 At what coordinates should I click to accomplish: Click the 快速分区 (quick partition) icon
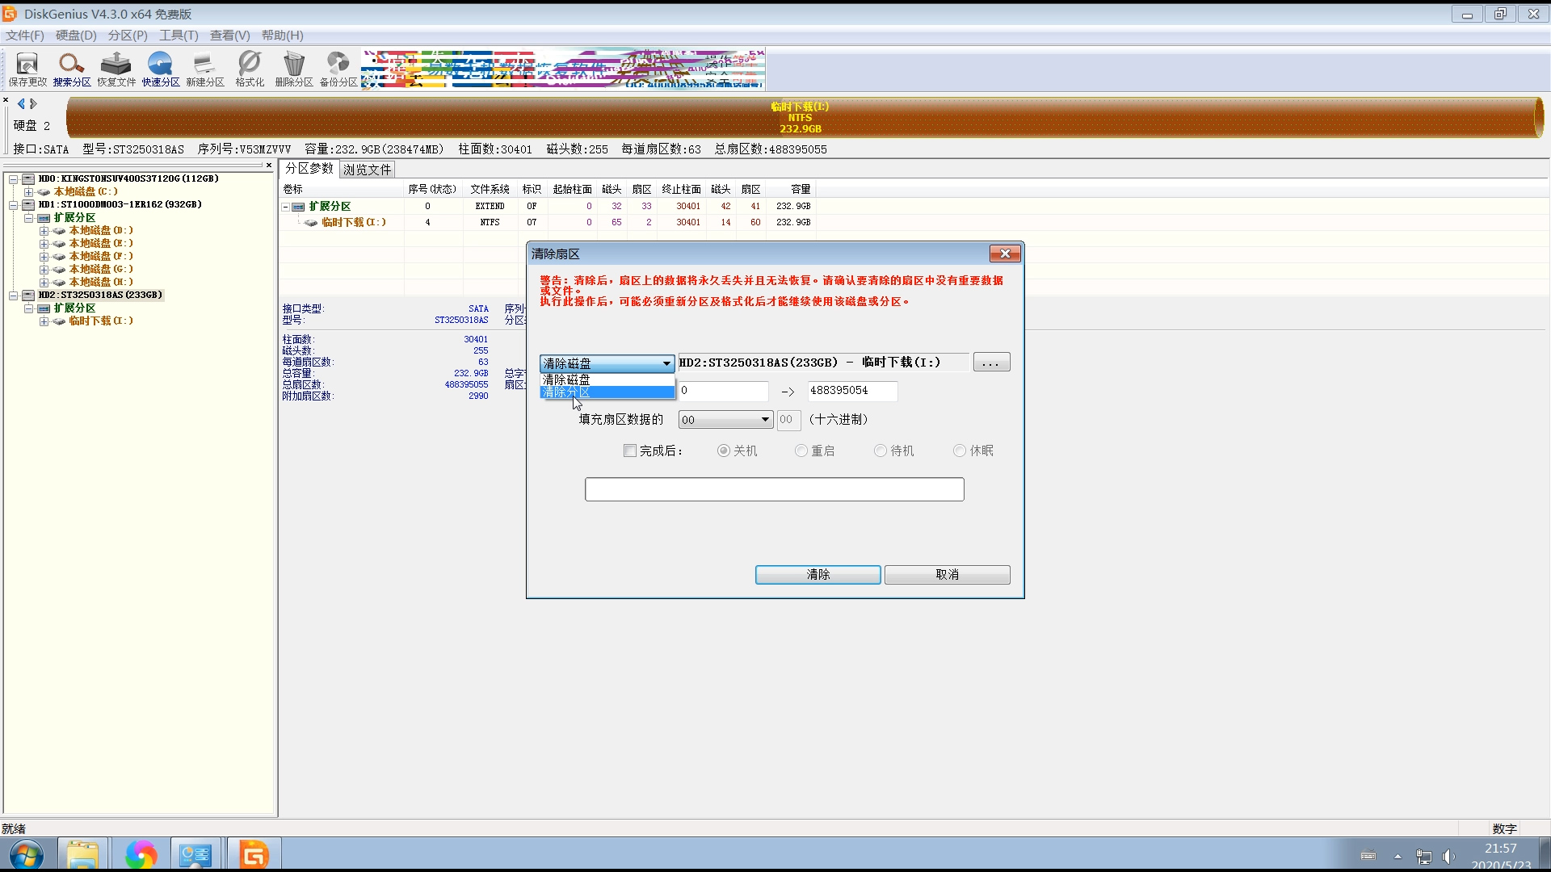coord(161,69)
